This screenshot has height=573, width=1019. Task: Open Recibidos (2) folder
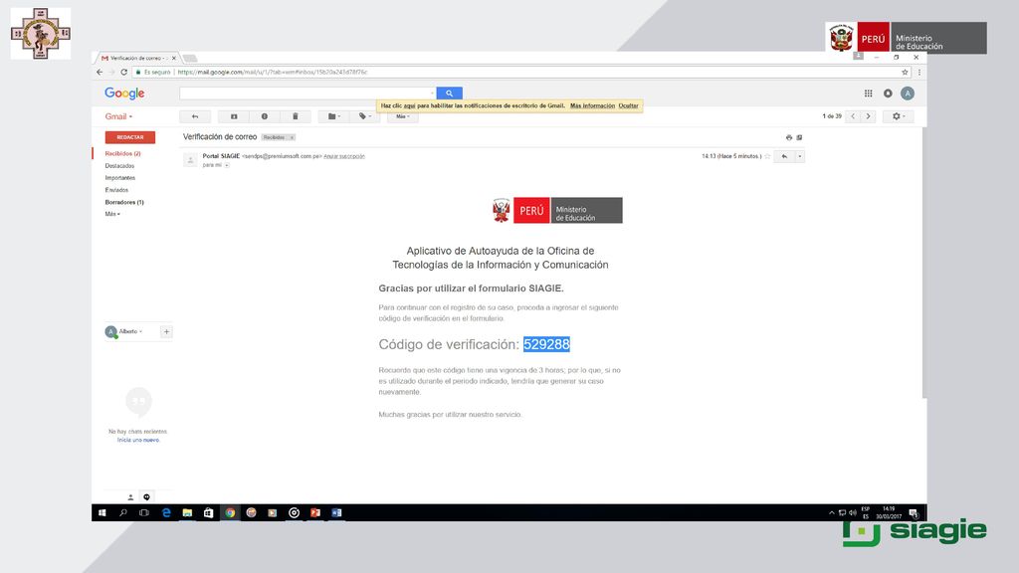tap(122, 154)
